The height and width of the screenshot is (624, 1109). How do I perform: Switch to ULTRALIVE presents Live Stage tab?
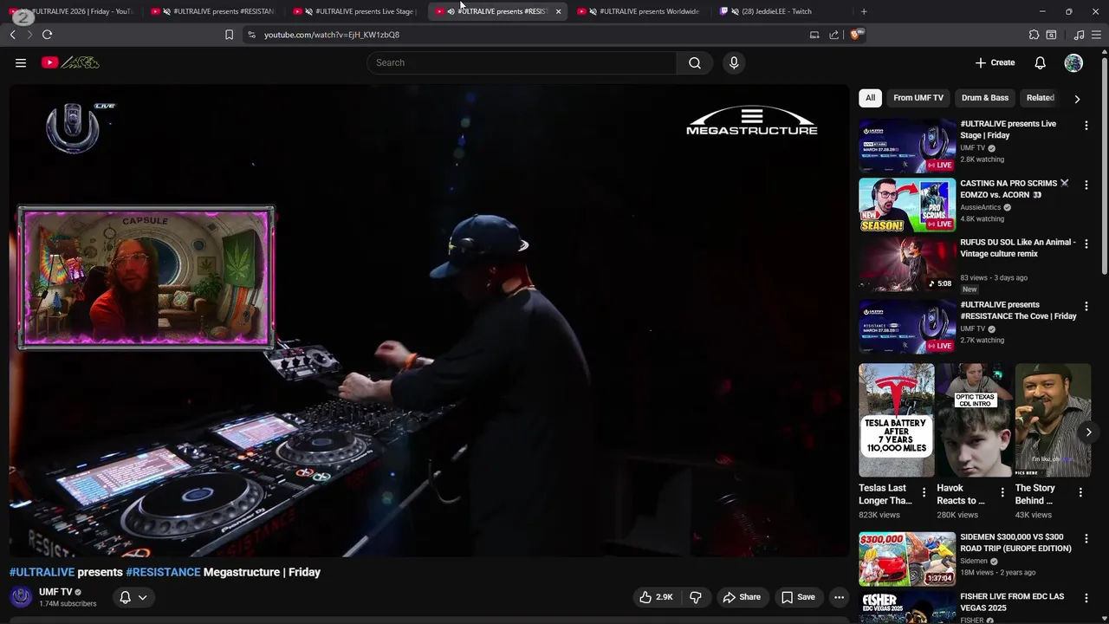357,11
